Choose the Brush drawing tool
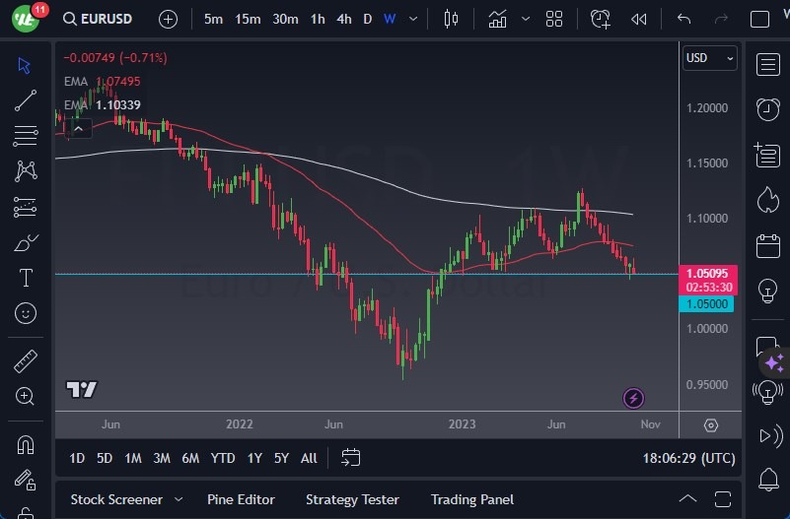 [26, 242]
